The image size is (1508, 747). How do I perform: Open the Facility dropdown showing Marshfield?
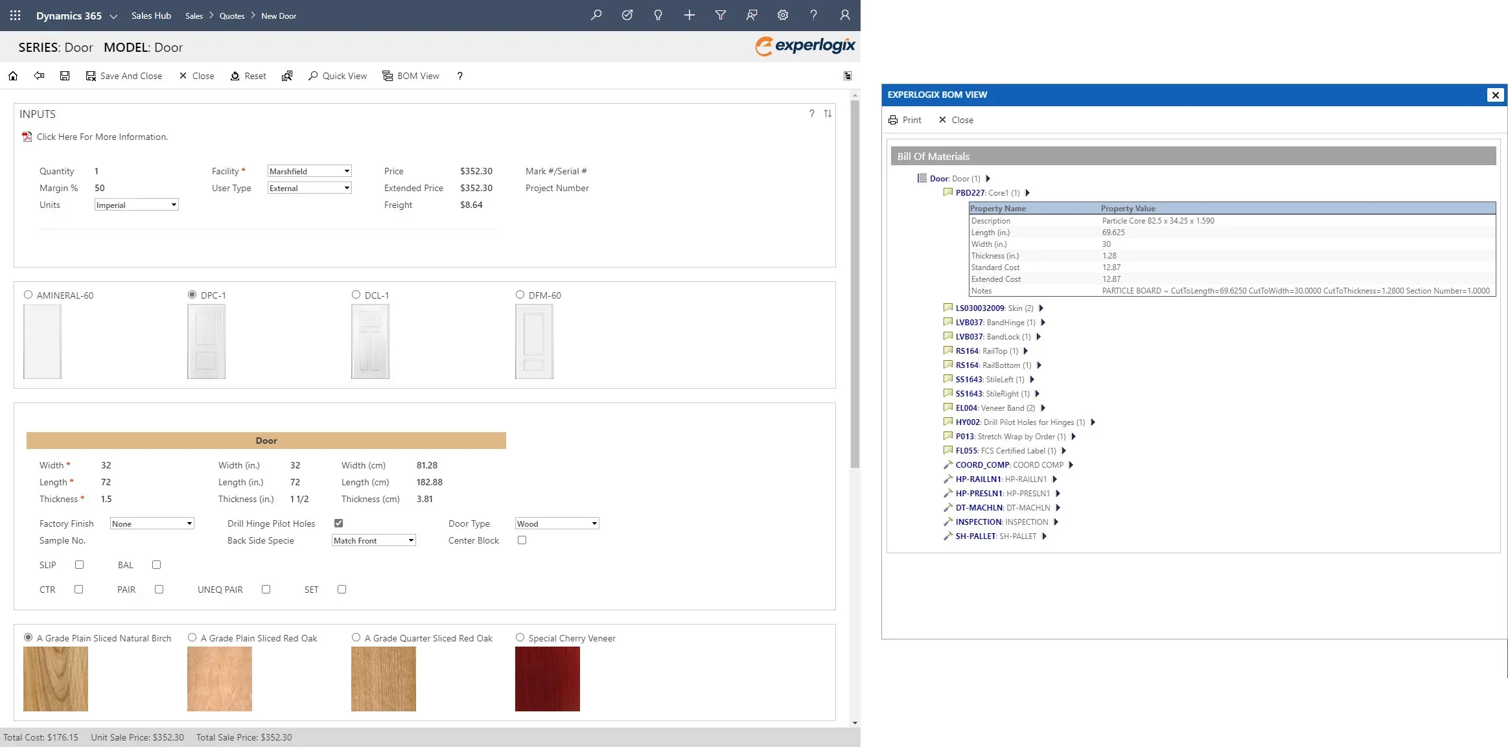pos(309,171)
